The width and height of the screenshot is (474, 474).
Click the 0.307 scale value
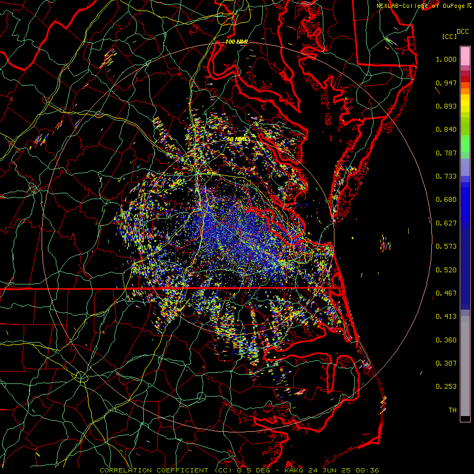[446, 363]
